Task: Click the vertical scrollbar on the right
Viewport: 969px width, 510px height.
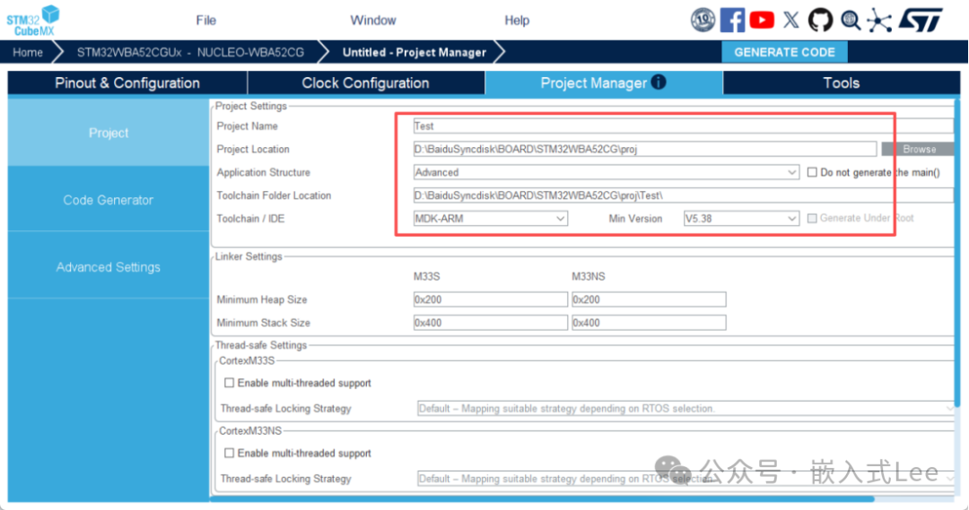Action: point(957,253)
